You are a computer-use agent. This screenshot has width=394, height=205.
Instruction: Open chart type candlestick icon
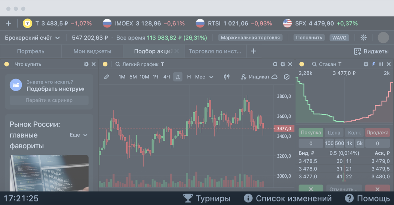pos(227,77)
